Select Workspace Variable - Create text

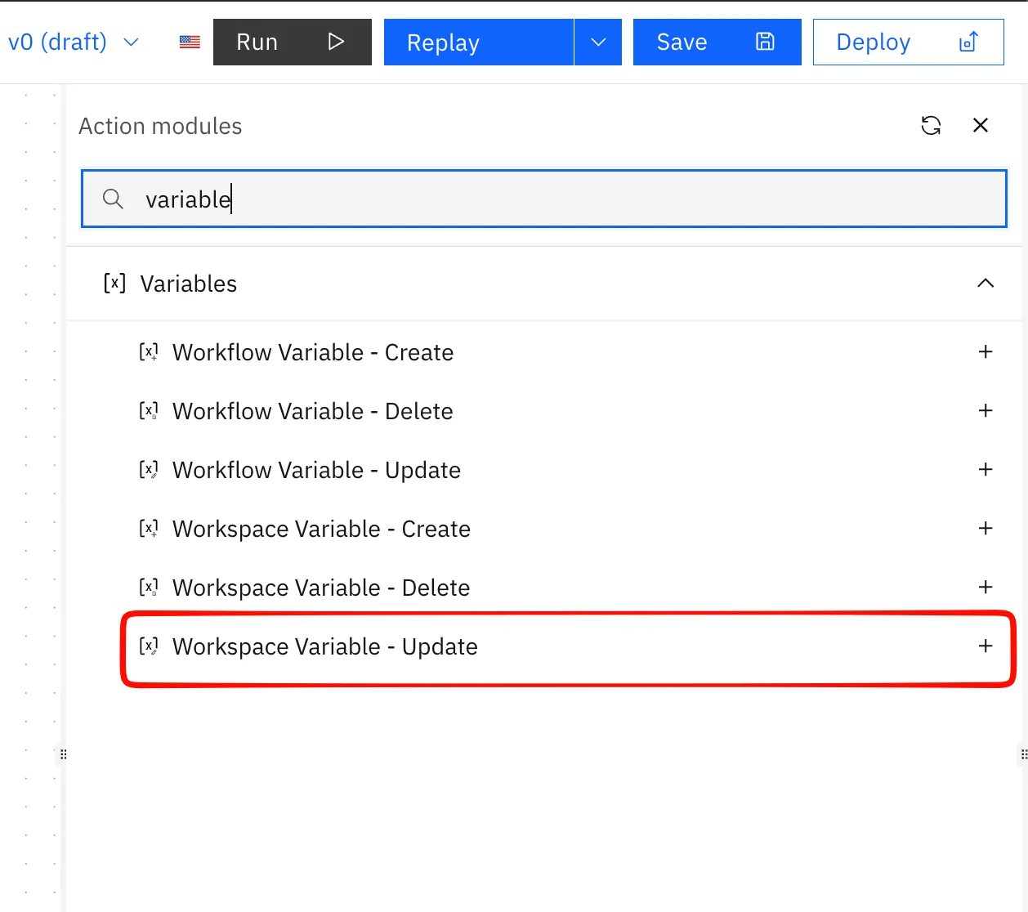pos(321,529)
